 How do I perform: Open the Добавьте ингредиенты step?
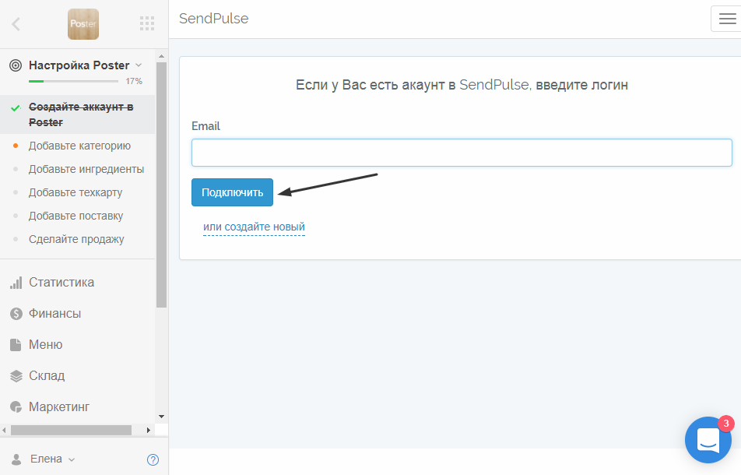tap(86, 169)
